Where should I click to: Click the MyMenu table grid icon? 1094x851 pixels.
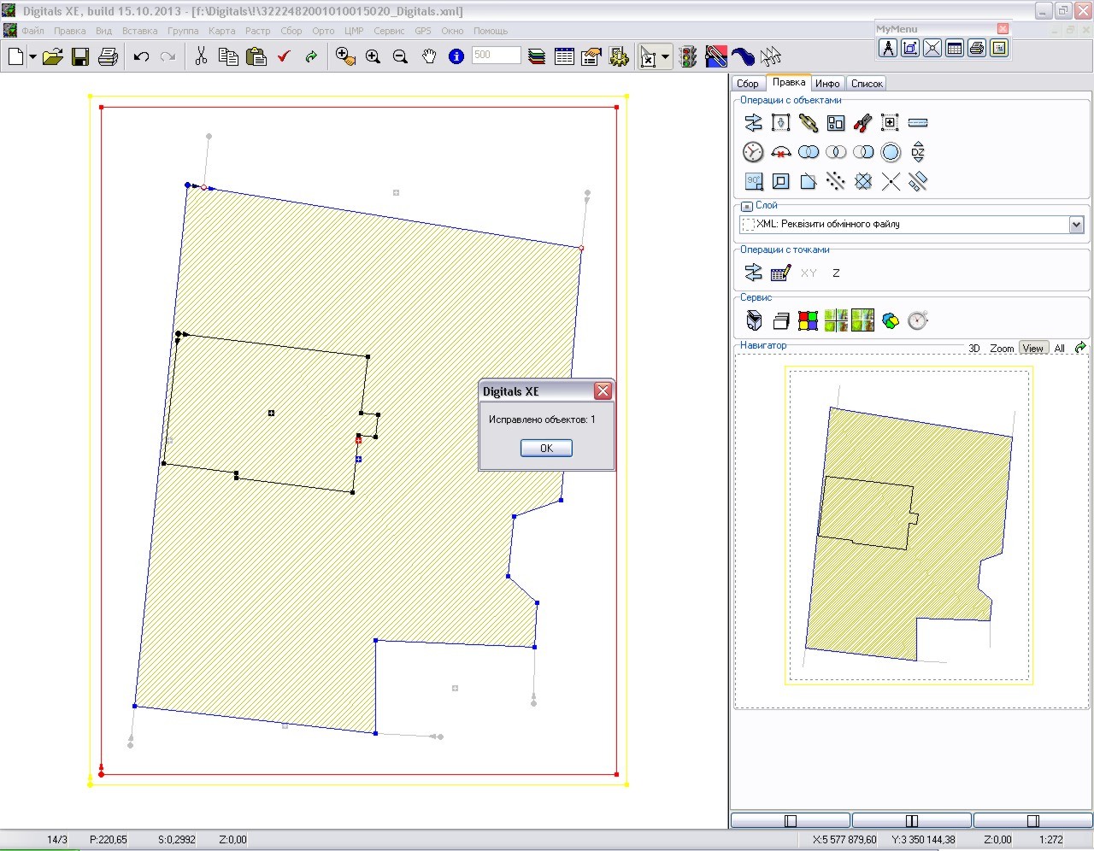pyautogui.click(x=955, y=48)
